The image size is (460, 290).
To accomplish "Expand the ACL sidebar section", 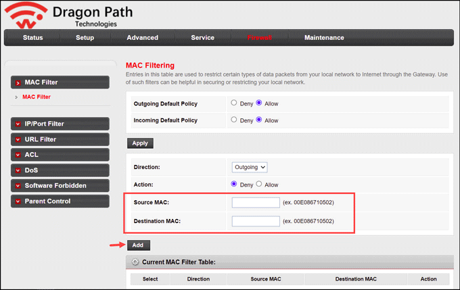I will 60,155.
